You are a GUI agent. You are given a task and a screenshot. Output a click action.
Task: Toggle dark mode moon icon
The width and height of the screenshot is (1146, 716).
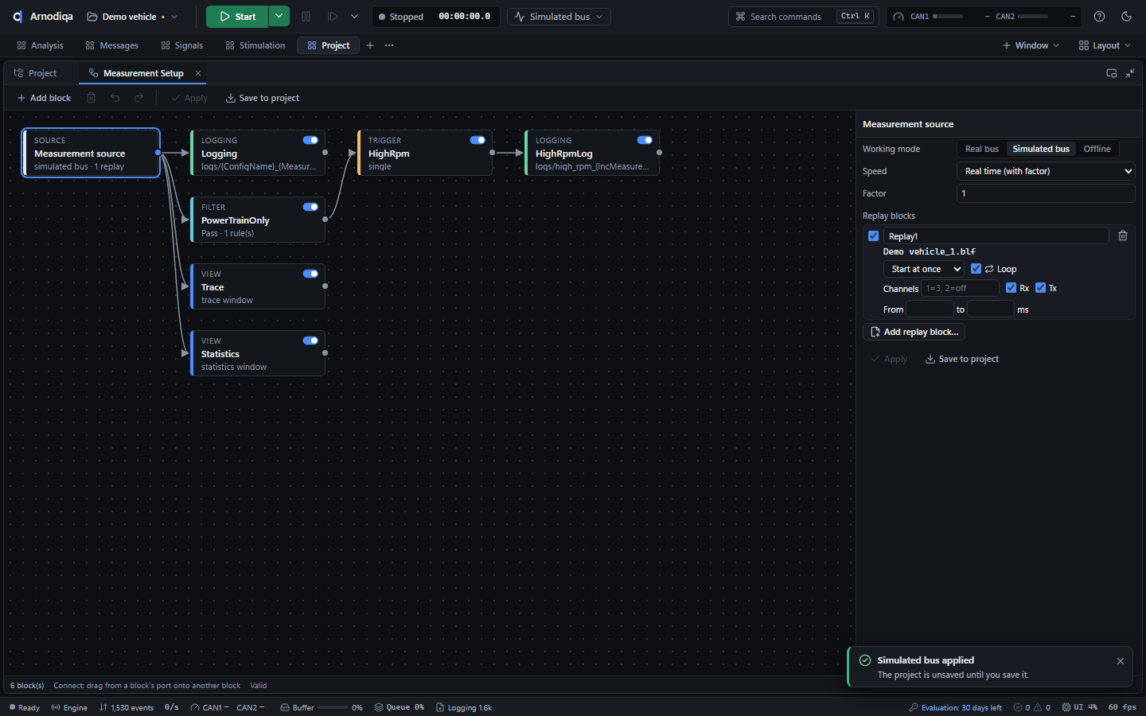tap(1126, 17)
